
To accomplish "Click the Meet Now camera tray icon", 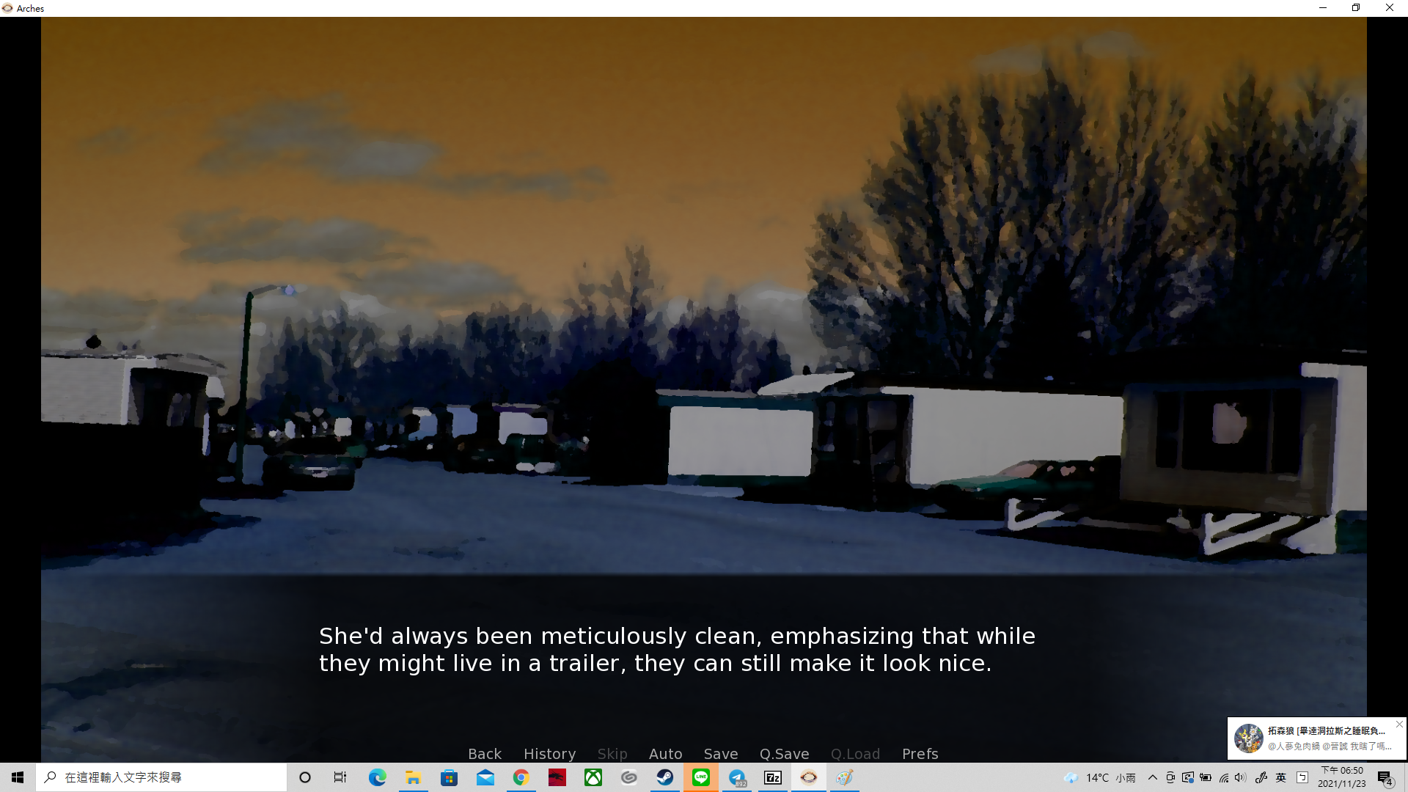I will (1170, 777).
